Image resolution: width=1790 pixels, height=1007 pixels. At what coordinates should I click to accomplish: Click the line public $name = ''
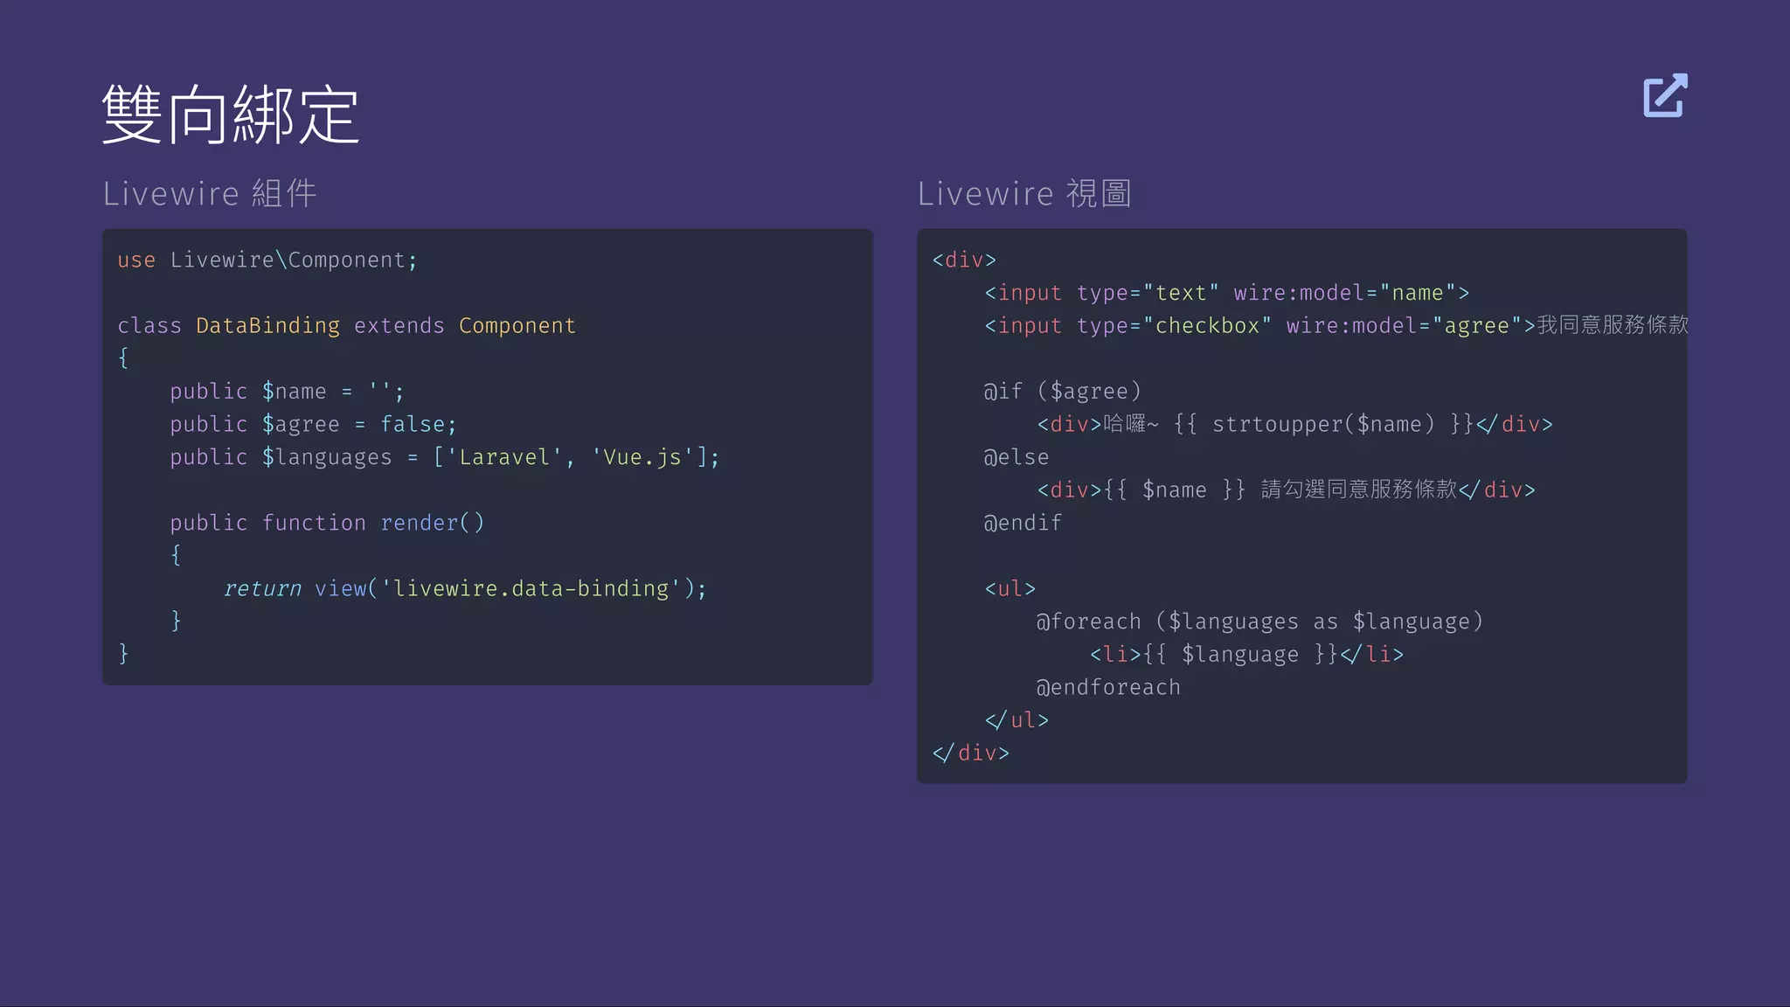tap(287, 391)
